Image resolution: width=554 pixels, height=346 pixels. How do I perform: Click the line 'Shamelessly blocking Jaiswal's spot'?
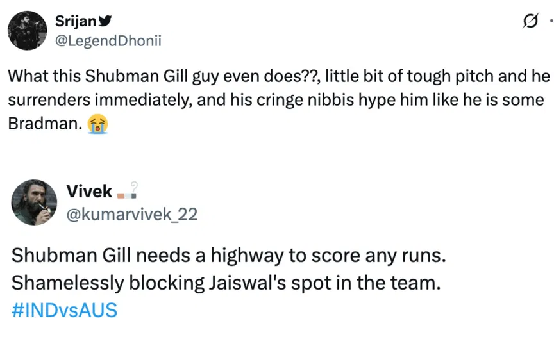(226, 283)
